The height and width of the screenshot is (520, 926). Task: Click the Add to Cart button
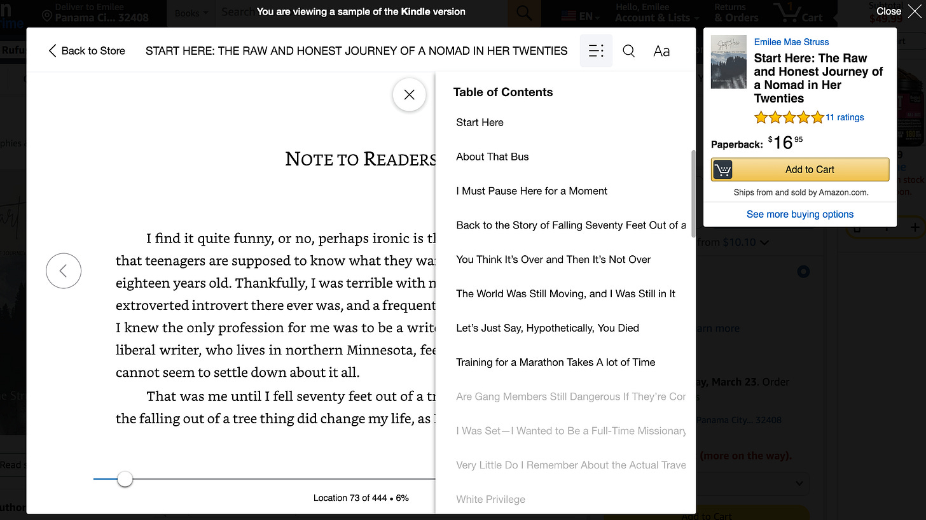(800, 169)
